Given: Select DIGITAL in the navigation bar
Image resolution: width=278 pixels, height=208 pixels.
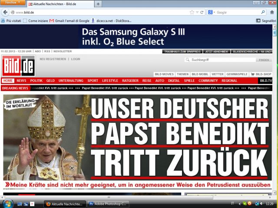Looking at the screenshot, I should (174, 81).
